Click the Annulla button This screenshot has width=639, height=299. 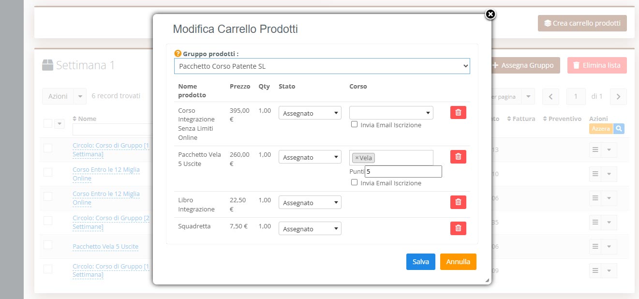tap(458, 262)
